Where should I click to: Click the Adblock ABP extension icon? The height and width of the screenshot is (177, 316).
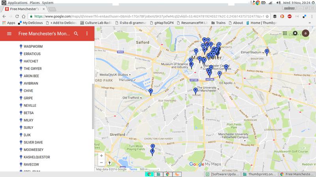290,16
